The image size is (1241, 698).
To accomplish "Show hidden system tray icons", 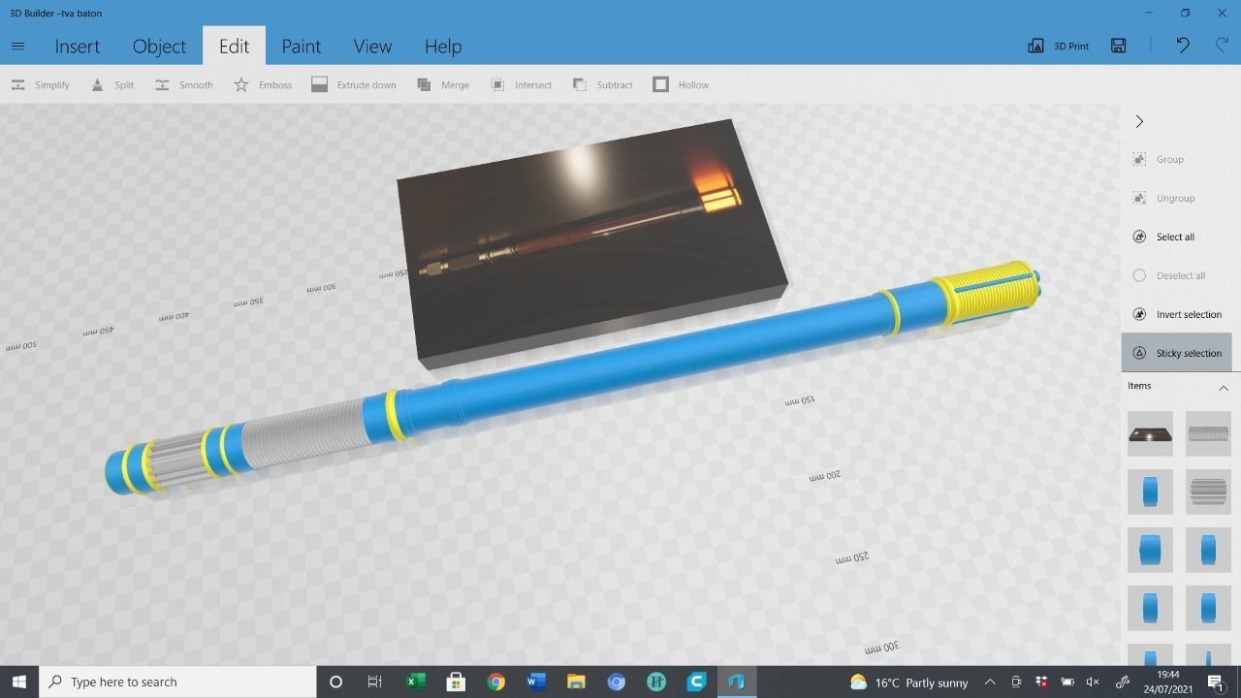I will pyautogui.click(x=990, y=682).
